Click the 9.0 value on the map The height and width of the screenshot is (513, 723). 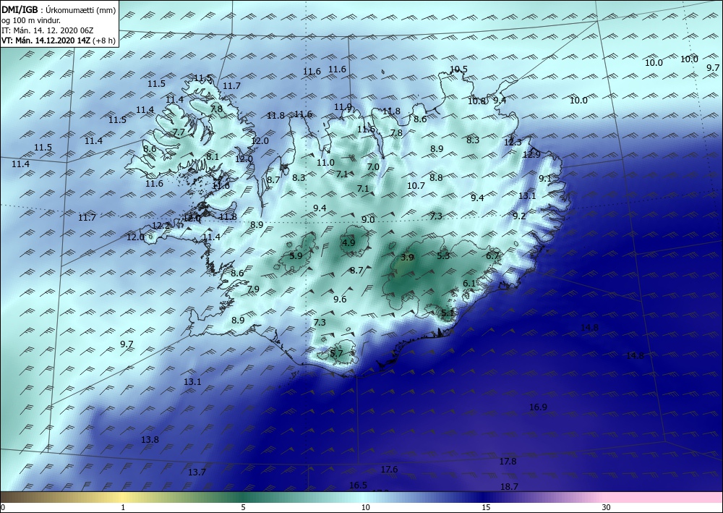pyautogui.click(x=367, y=219)
